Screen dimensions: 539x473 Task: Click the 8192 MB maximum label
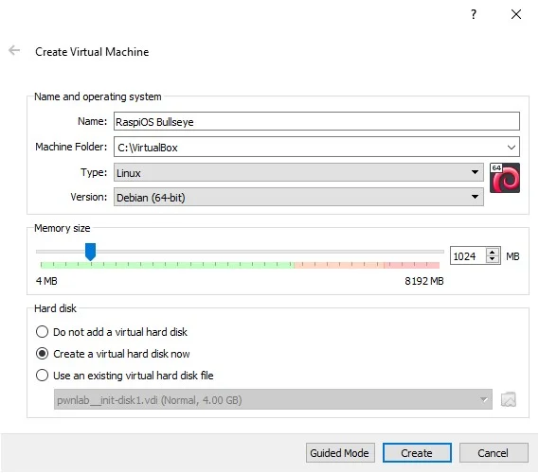[x=424, y=281]
